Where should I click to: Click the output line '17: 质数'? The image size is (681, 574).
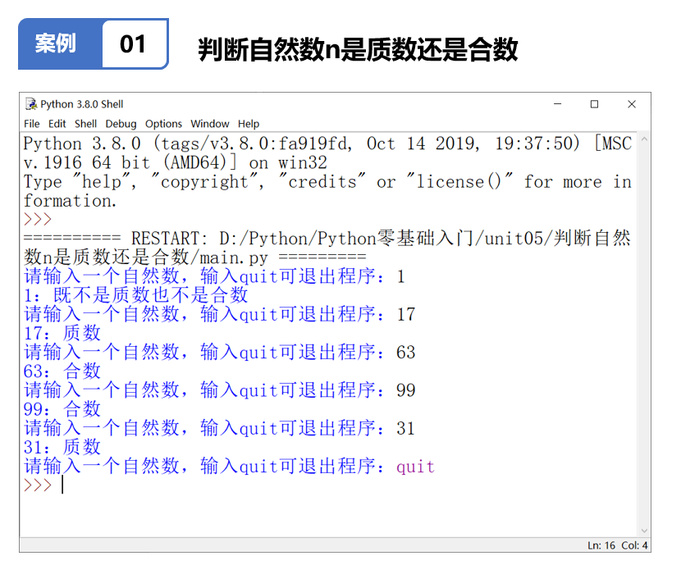(62, 334)
